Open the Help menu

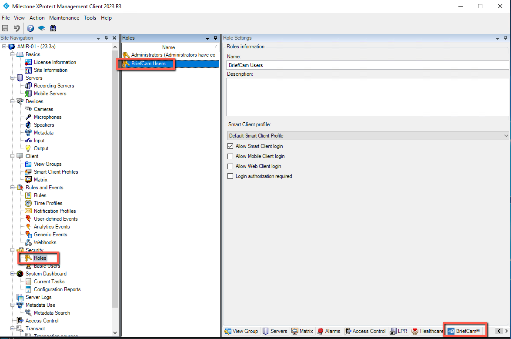click(106, 17)
